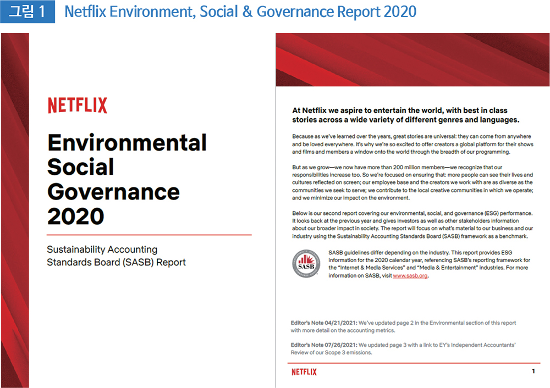Click the paragraph starting 'But as we grow'
The height and width of the screenshot is (388, 550).
(413, 182)
